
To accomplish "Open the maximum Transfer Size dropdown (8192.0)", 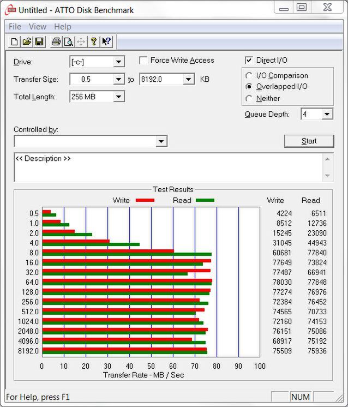I will coord(188,79).
